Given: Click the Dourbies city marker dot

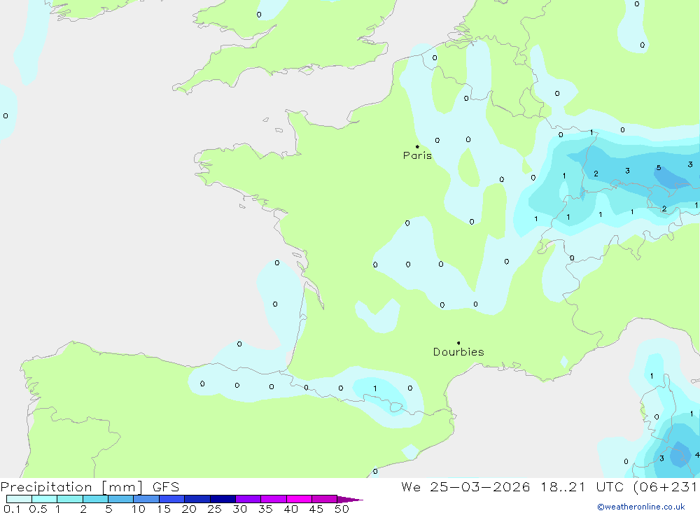Looking at the screenshot, I should [x=458, y=343].
